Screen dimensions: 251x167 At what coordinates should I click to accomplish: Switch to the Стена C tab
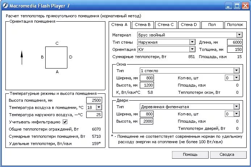166,25
